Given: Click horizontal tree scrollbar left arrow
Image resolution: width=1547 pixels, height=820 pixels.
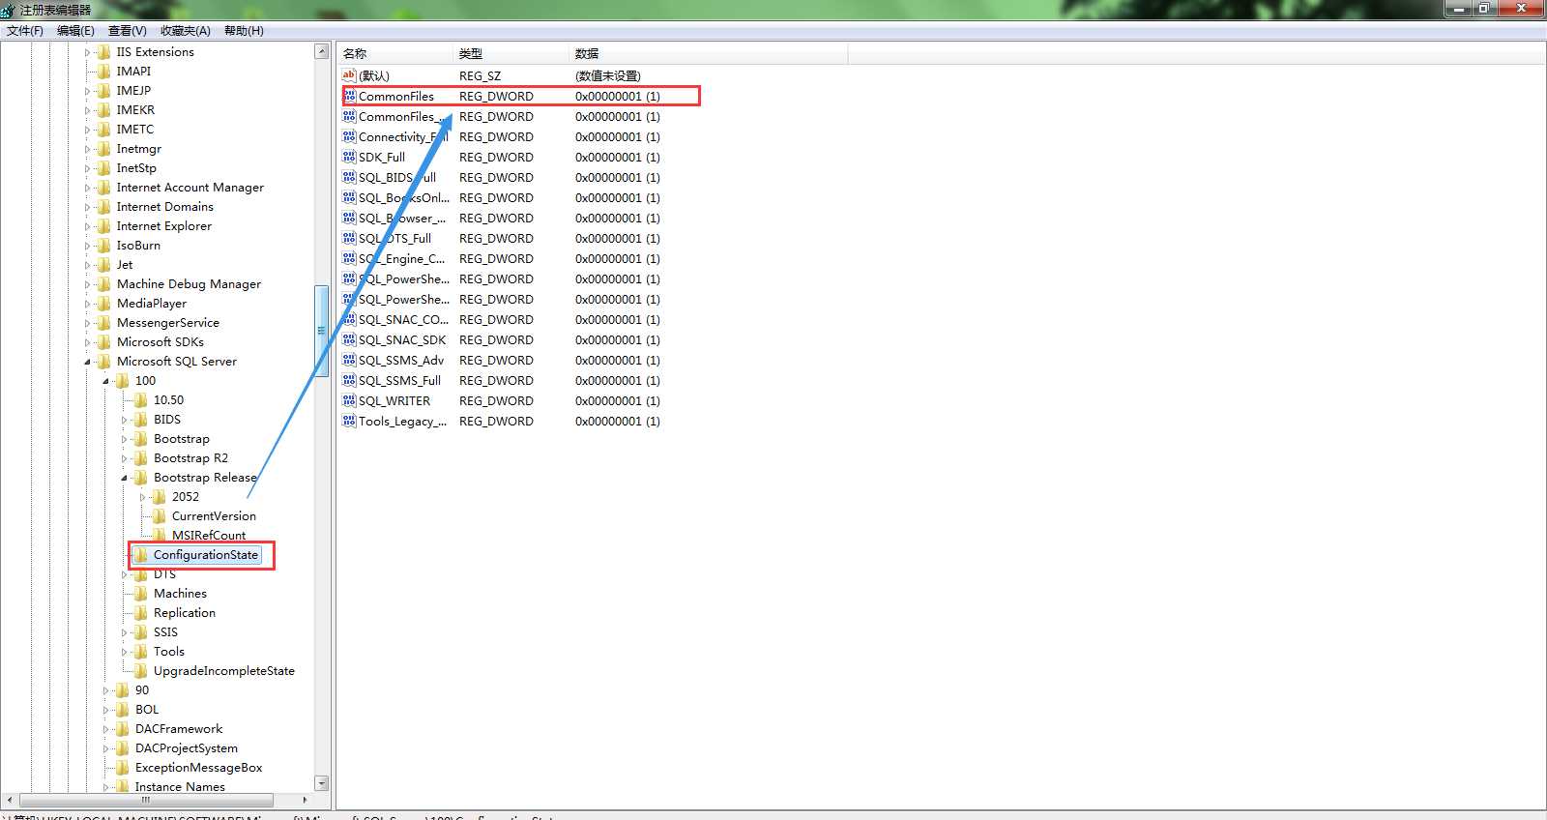Looking at the screenshot, I should 10,800.
